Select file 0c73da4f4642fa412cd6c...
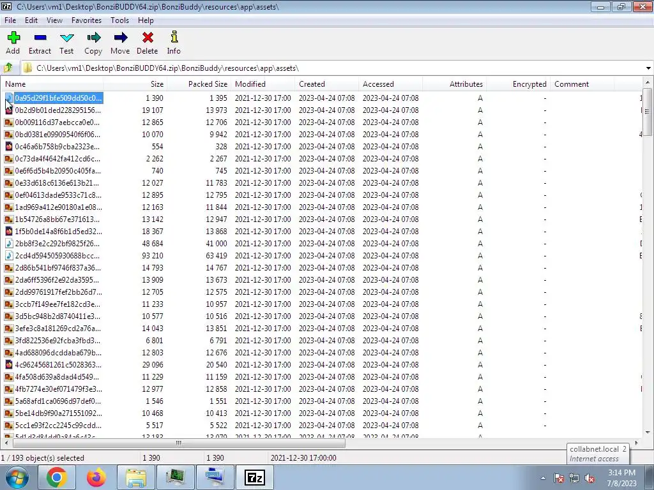The width and height of the screenshot is (654, 490). (57, 158)
